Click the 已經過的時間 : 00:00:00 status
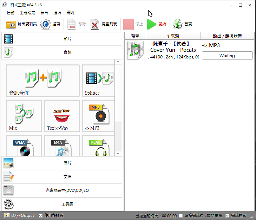This screenshot has width=256, height=220. pyautogui.click(x=156, y=216)
